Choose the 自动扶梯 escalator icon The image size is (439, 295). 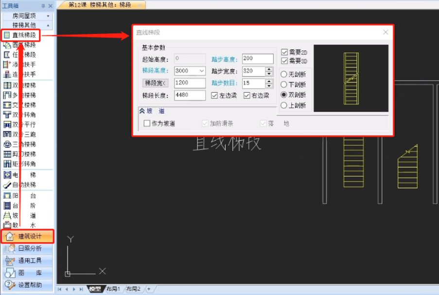click(7, 185)
